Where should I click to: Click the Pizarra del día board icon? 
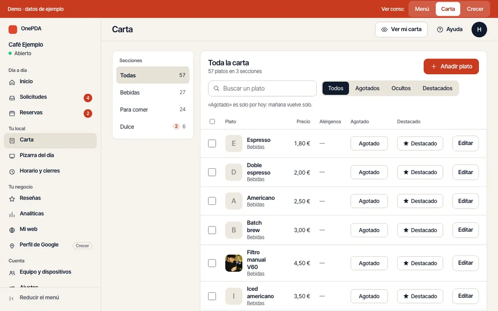pos(12,156)
